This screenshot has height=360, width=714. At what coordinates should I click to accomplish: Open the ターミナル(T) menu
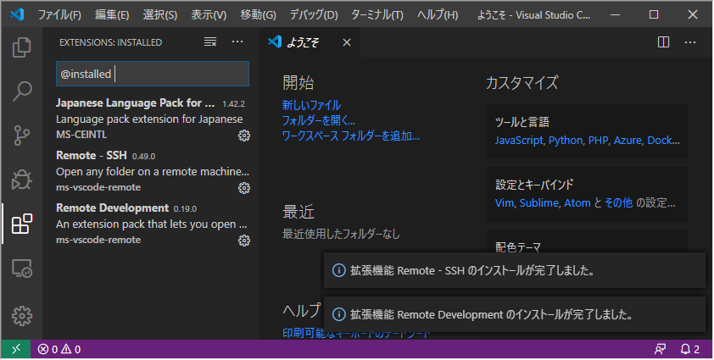pyautogui.click(x=377, y=15)
